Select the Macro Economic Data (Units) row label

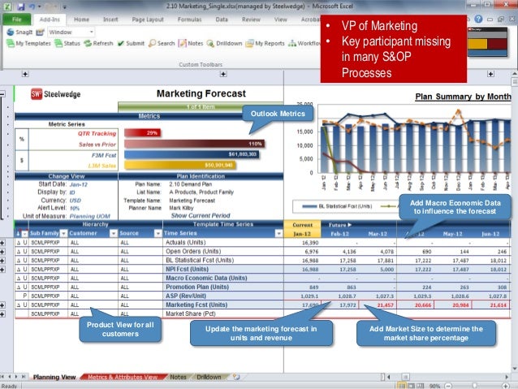(206, 278)
